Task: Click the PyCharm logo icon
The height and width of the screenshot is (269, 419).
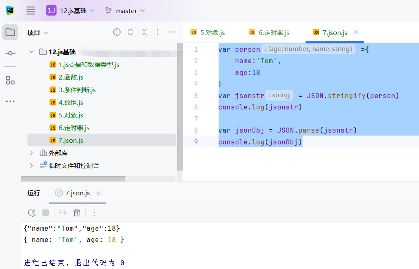Action: (10, 11)
